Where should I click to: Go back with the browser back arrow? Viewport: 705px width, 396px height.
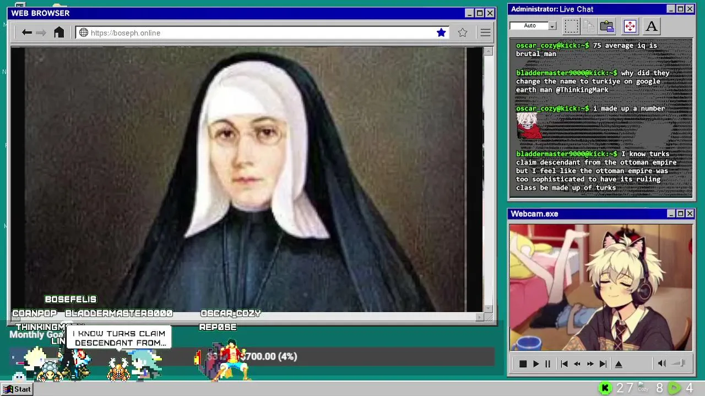pos(26,32)
